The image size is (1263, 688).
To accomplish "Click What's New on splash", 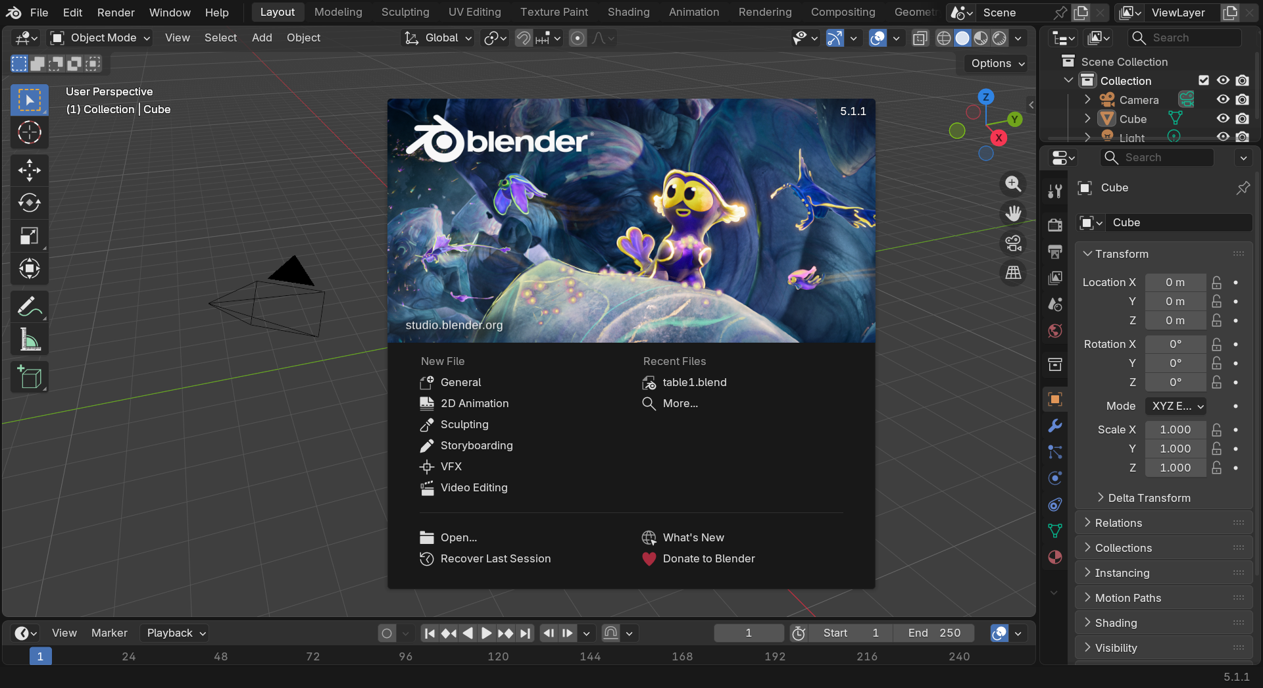I will pyautogui.click(x=693, y=537).
